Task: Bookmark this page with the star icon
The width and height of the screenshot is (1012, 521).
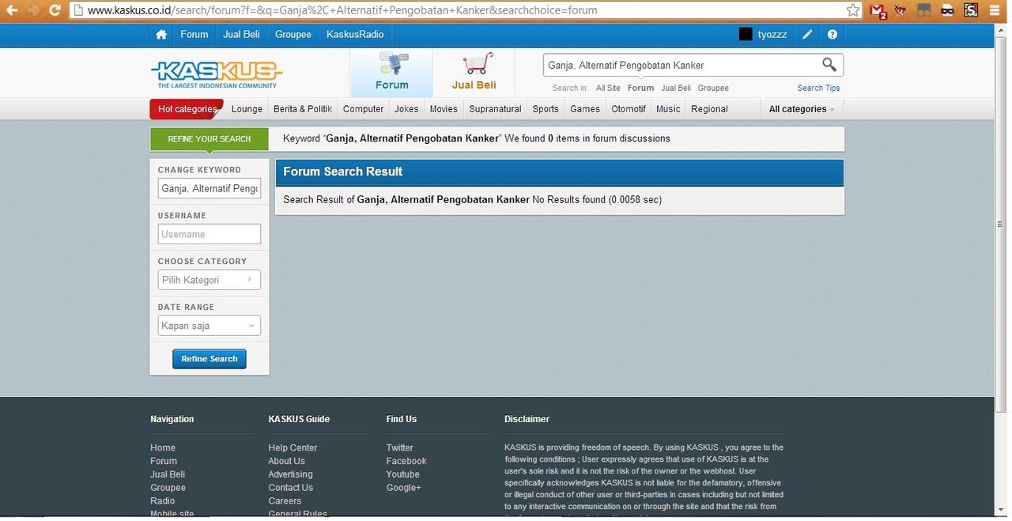Action: point(853,10)
